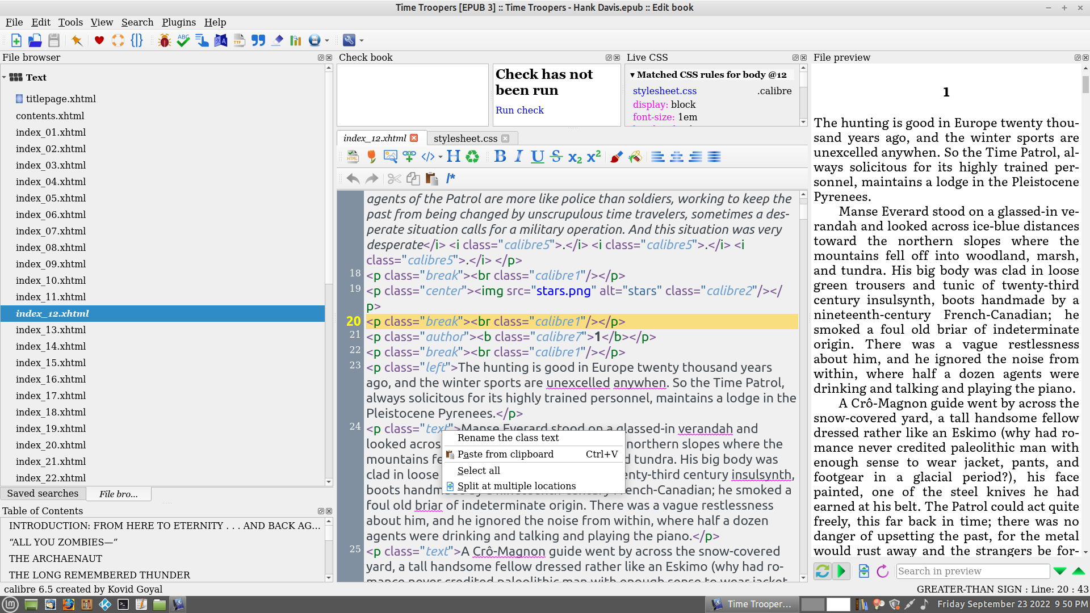Open the Reports bar chart icon
The width and height of the screenshot is (1090, 613).
click(296, 40)
